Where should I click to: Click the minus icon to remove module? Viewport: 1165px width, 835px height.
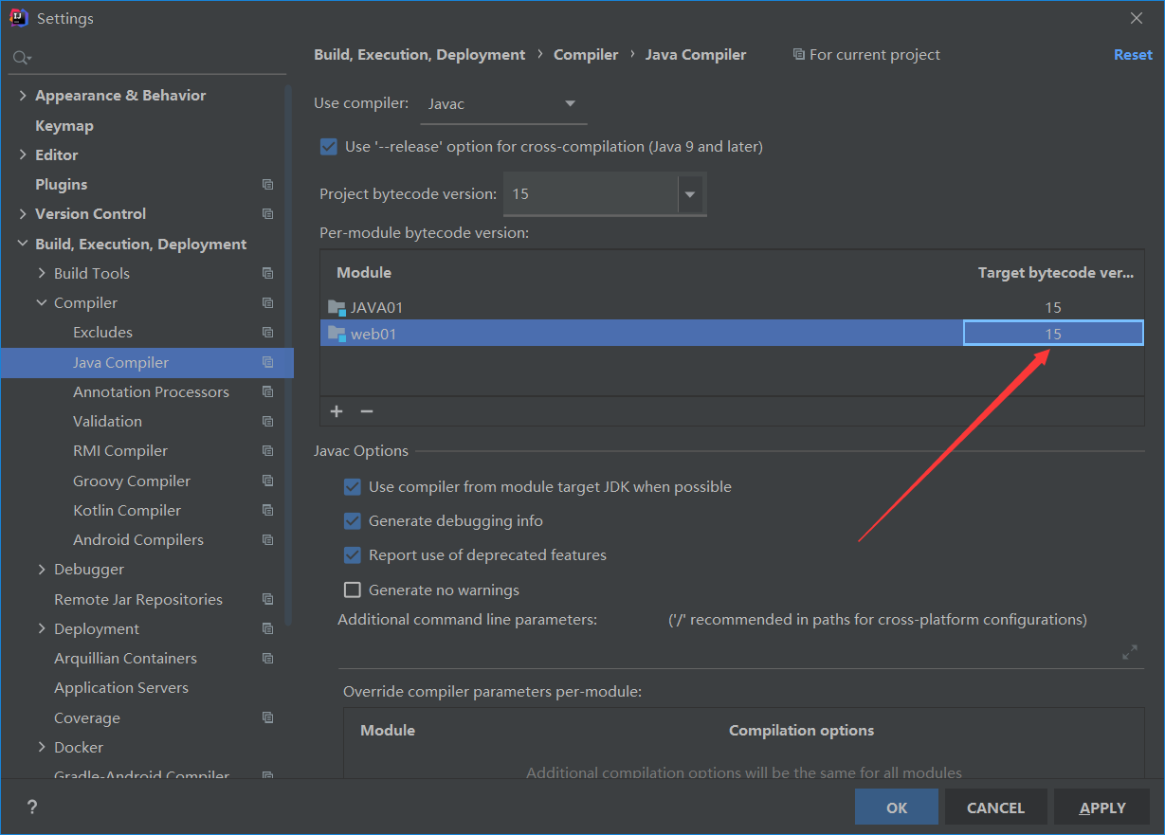tap(367, 411)
